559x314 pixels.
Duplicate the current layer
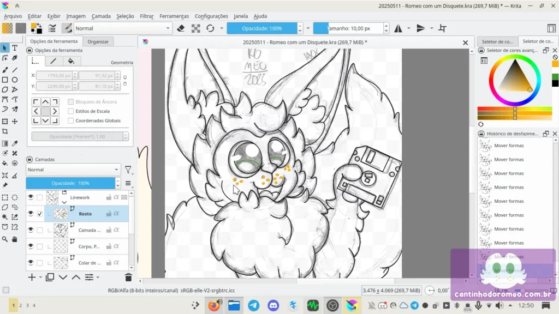click(x=50, y=277)
